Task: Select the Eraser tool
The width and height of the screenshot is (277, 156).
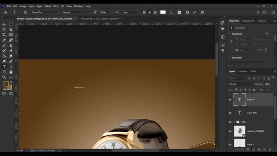Action: point(11,51)
